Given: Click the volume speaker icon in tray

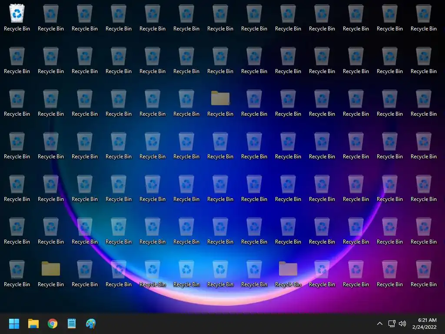Looking at the screenshot, I should (402, 324).
